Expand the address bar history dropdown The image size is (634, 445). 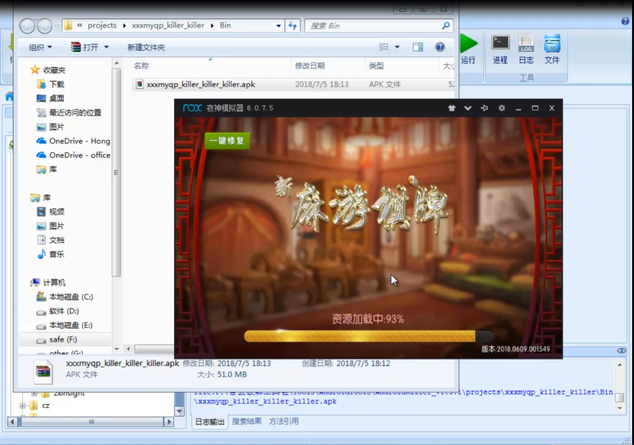pos(279,25)
